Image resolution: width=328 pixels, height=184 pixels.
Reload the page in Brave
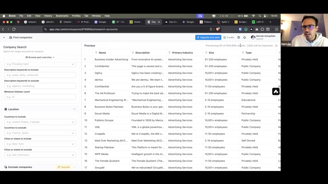click(x=14, y=29)
